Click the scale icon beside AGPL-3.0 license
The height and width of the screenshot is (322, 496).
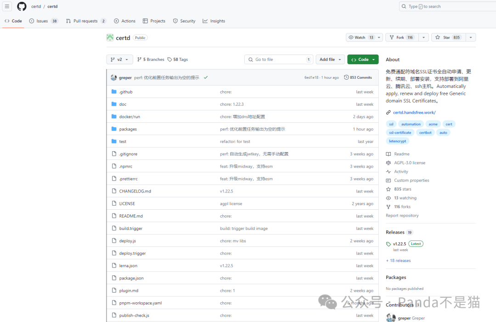[388, 163]
